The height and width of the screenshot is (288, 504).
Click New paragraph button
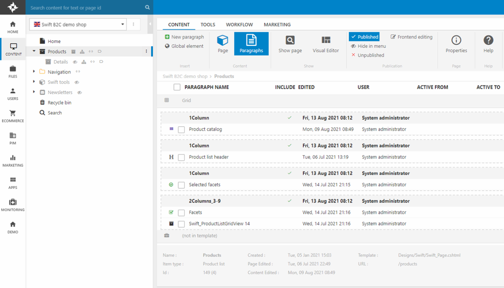(x=184, y=37)
